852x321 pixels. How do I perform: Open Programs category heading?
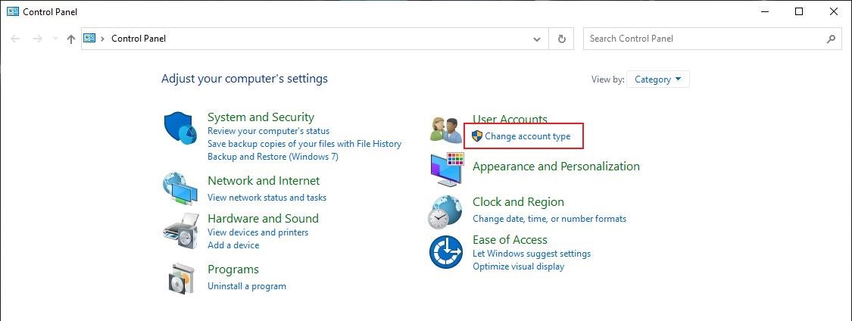tap(233, 270)
